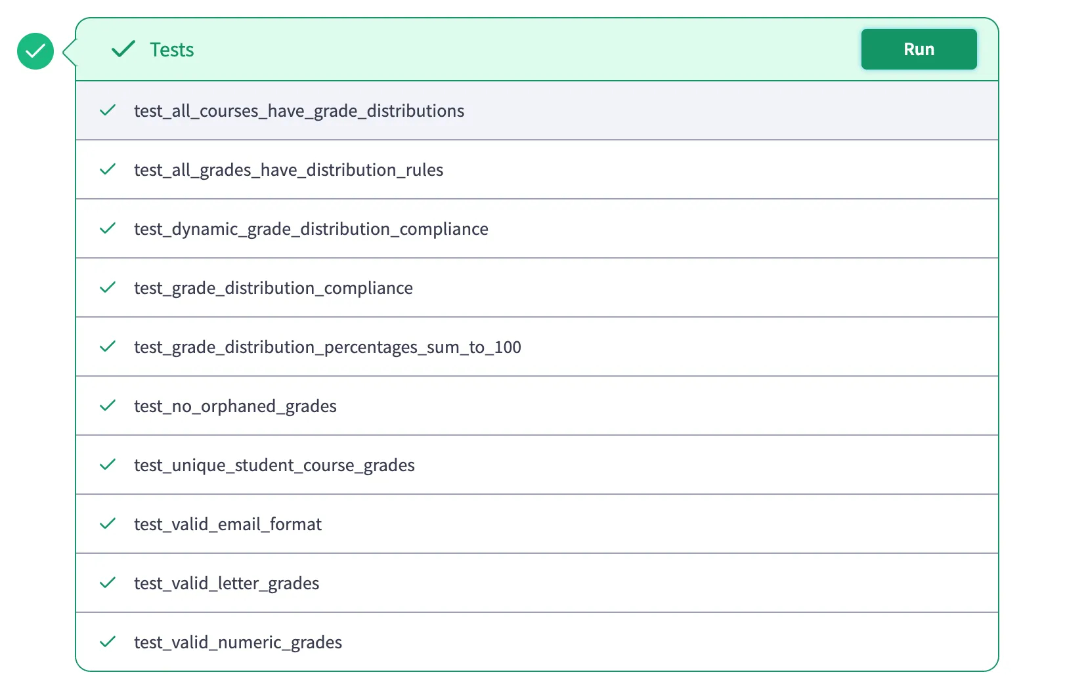
Task: Click the check icon beside test_valid_numeric_grades
Action: click(108, 642)
